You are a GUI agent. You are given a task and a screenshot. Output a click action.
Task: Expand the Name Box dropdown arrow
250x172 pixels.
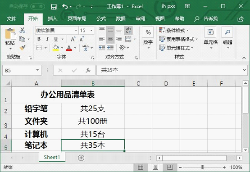pyautogui.click(x=37, y=70)
